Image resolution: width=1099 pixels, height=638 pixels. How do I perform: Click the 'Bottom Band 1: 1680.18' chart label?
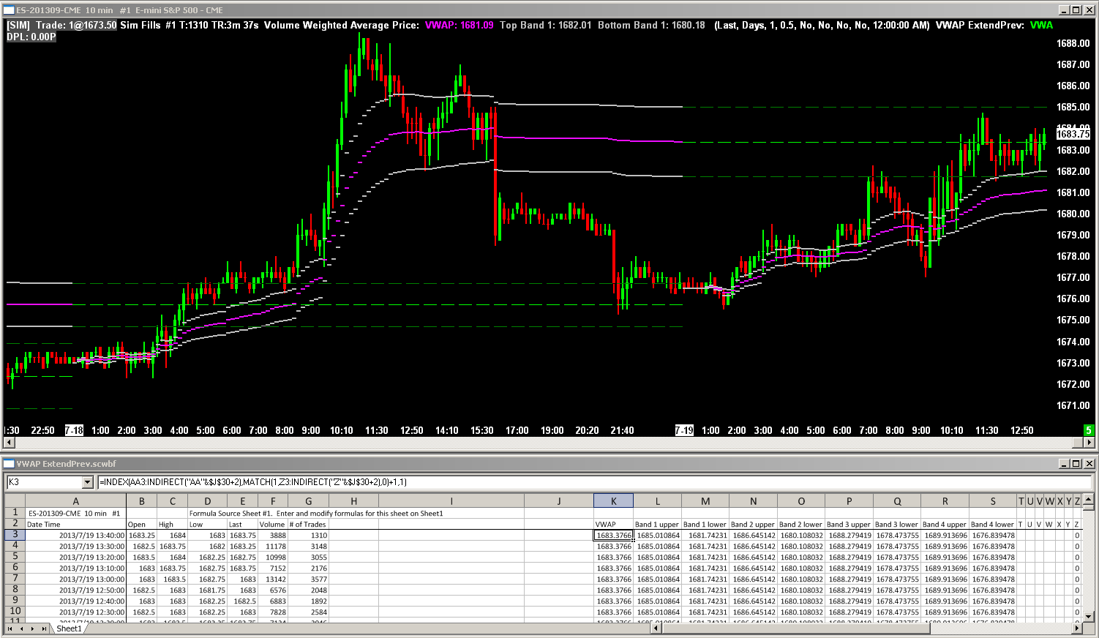[651, 25]
